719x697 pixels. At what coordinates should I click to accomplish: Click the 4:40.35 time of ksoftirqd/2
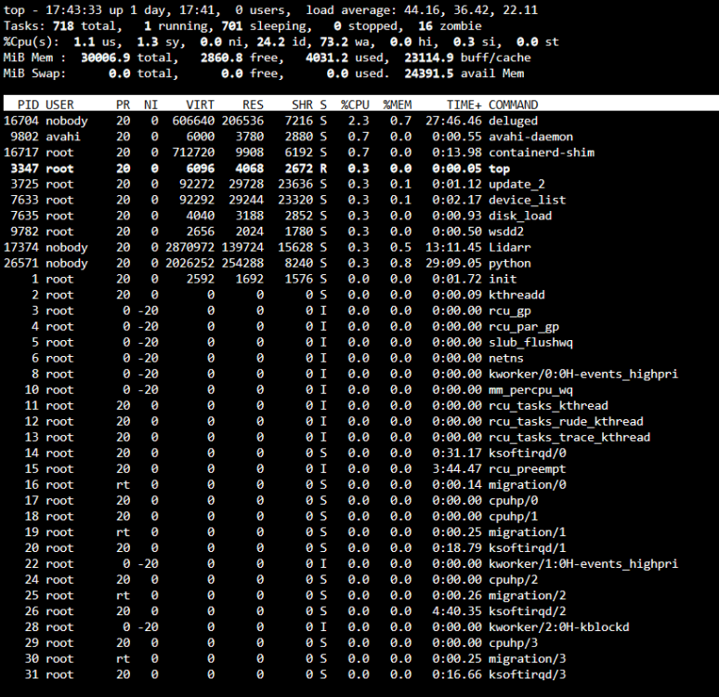(457, 612)
